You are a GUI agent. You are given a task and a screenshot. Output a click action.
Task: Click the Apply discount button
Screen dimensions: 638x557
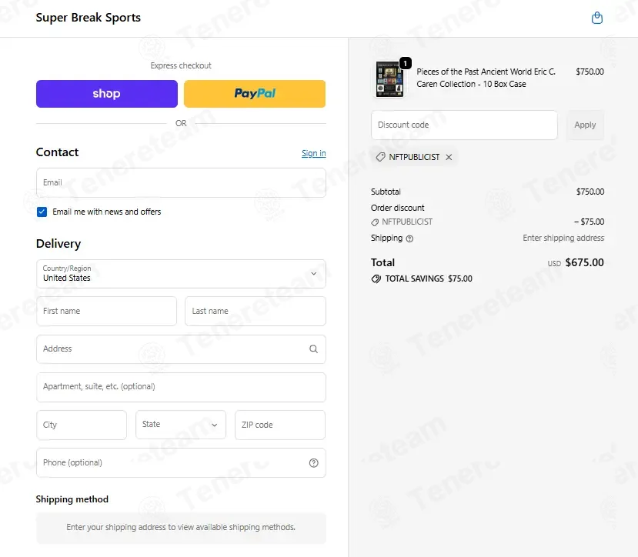(585, 125)
